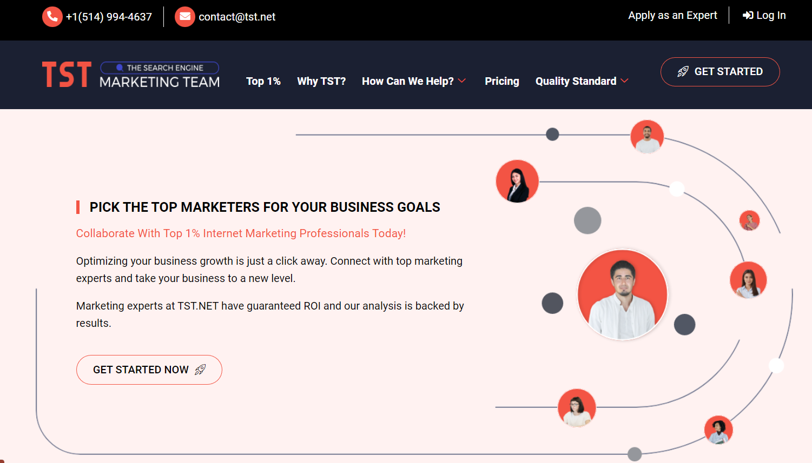Go to the Pricing page
Viewport: 812px width, 463px height.
tap(502, 81)
